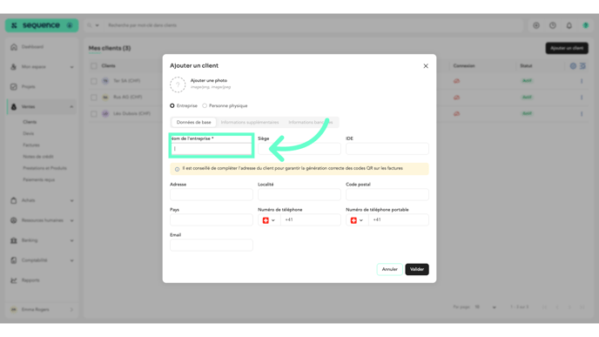Image resolution: width=599 pixels, height=337 pixels.
Task: Open Clients in Ventes submenu
Action: 30,122
